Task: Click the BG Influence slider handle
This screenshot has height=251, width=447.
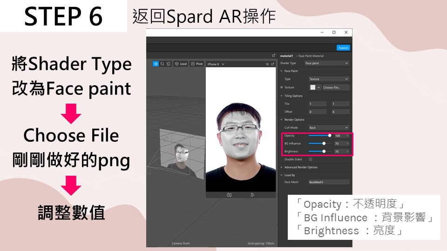Action: (x=324, y=144)
